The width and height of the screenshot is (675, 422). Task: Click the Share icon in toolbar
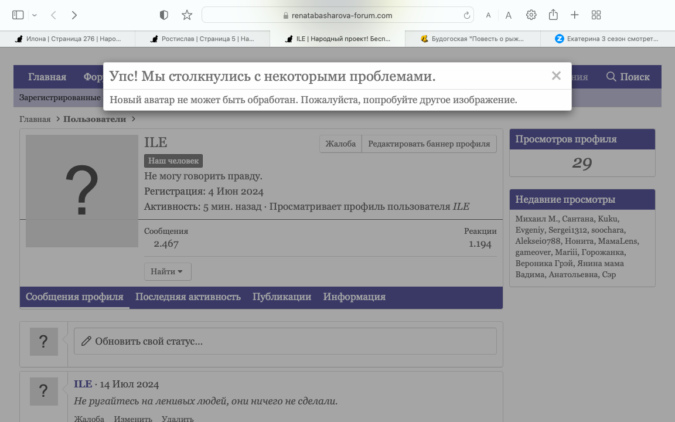pyautogui.click(x=553, y=15)
